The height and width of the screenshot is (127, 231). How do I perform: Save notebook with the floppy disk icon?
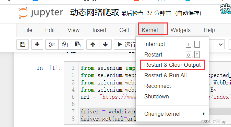23,44
